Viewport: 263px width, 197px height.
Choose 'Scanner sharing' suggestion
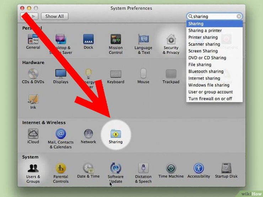(x=214, y=44)
